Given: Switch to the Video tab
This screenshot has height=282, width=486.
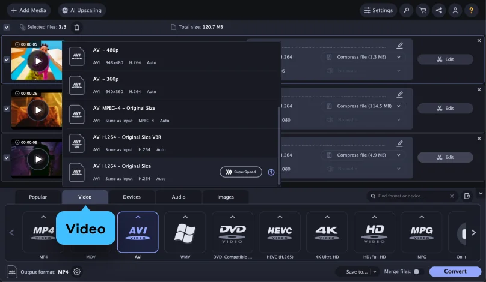Looking at the screenshot, I should pyautogui.click(x=85, y=197).
